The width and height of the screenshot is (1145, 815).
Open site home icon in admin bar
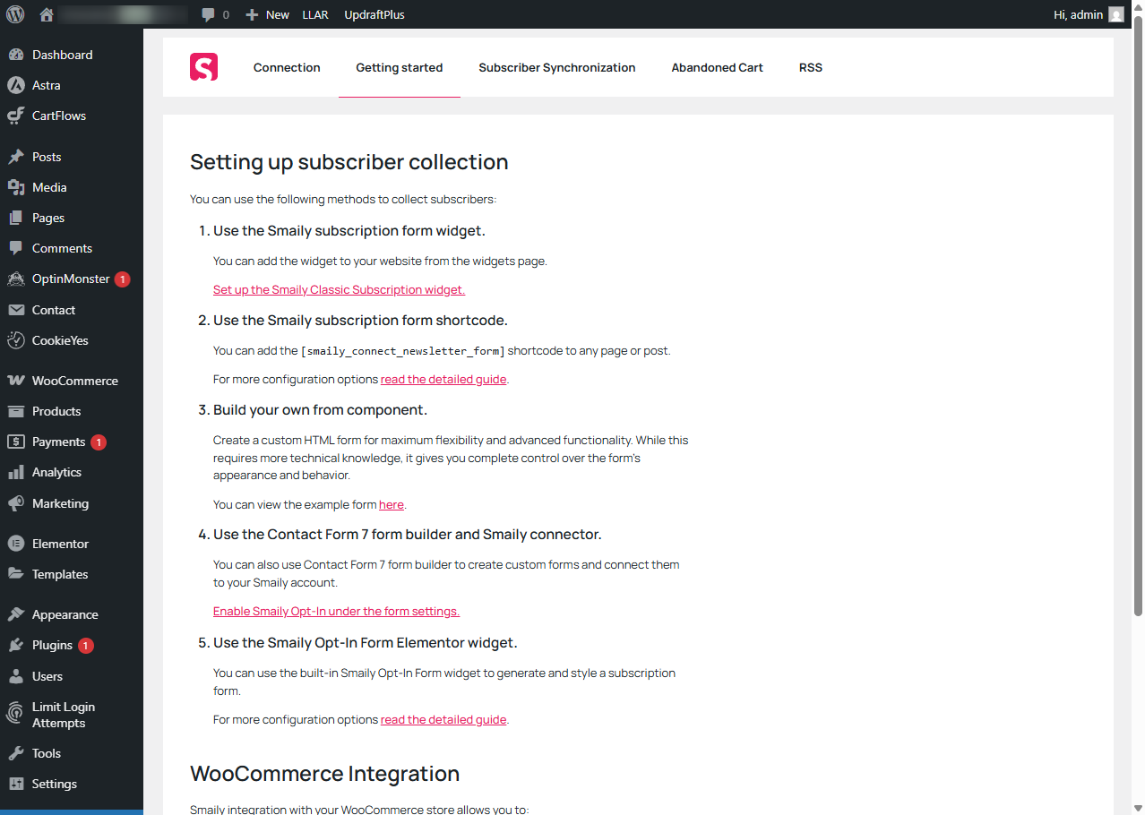[x=47, y=14]
